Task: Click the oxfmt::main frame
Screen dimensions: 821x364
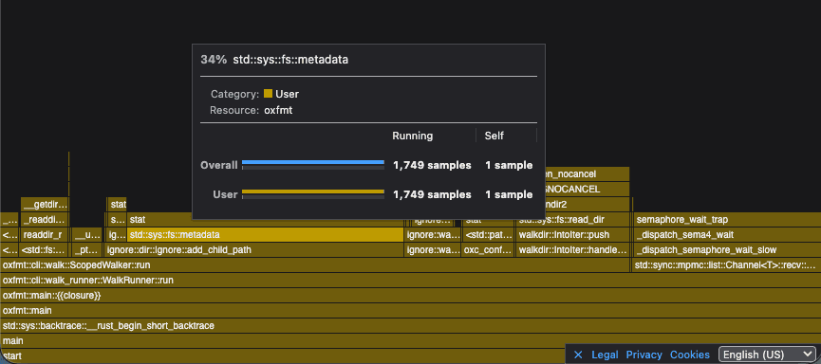Action: tap(410, 311)
